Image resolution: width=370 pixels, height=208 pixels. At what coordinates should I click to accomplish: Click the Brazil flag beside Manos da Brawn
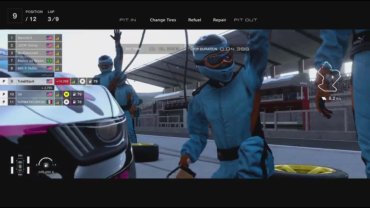(x=49, y=61)
